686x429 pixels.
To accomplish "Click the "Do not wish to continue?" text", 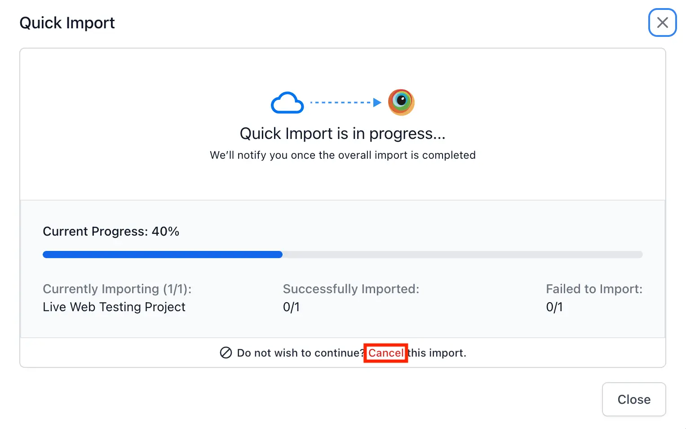I will 300,353.
